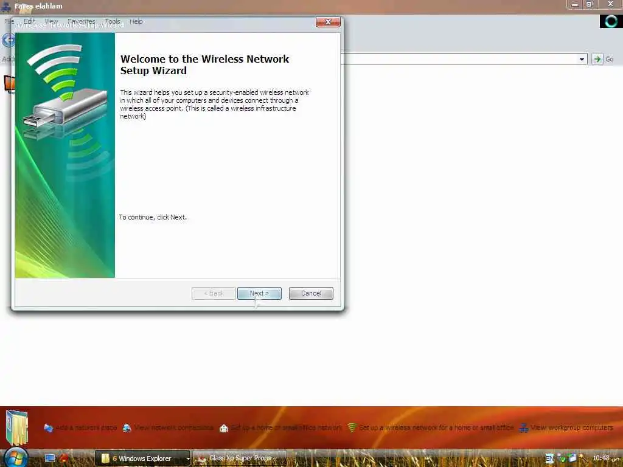Open the Favorites menu in Explorer
The height and width of the screenshot is (467, 623).
[81, 21]
